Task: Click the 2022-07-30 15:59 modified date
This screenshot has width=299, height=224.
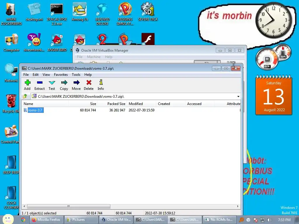Action: pyautogui.click(x=142, y=110)
